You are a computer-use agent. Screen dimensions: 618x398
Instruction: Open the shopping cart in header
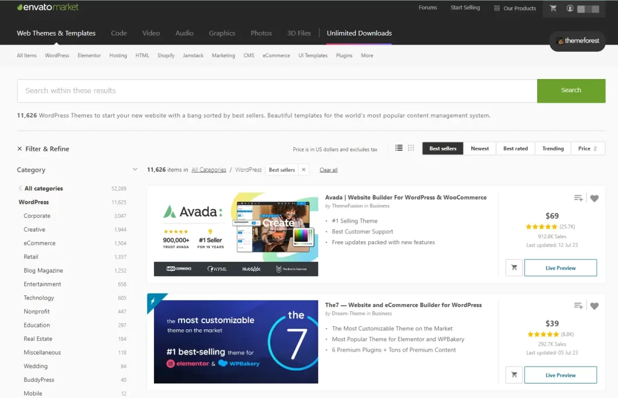pos(553,8)
